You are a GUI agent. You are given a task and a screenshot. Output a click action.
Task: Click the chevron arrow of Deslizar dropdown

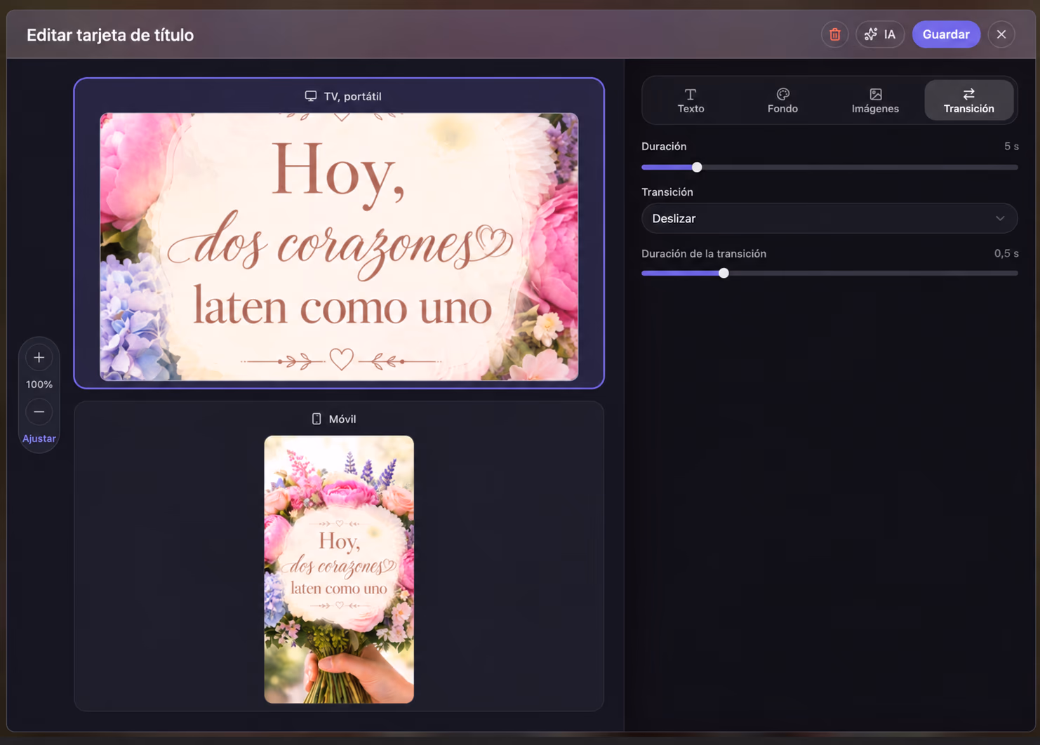(x=1000, y=218)
